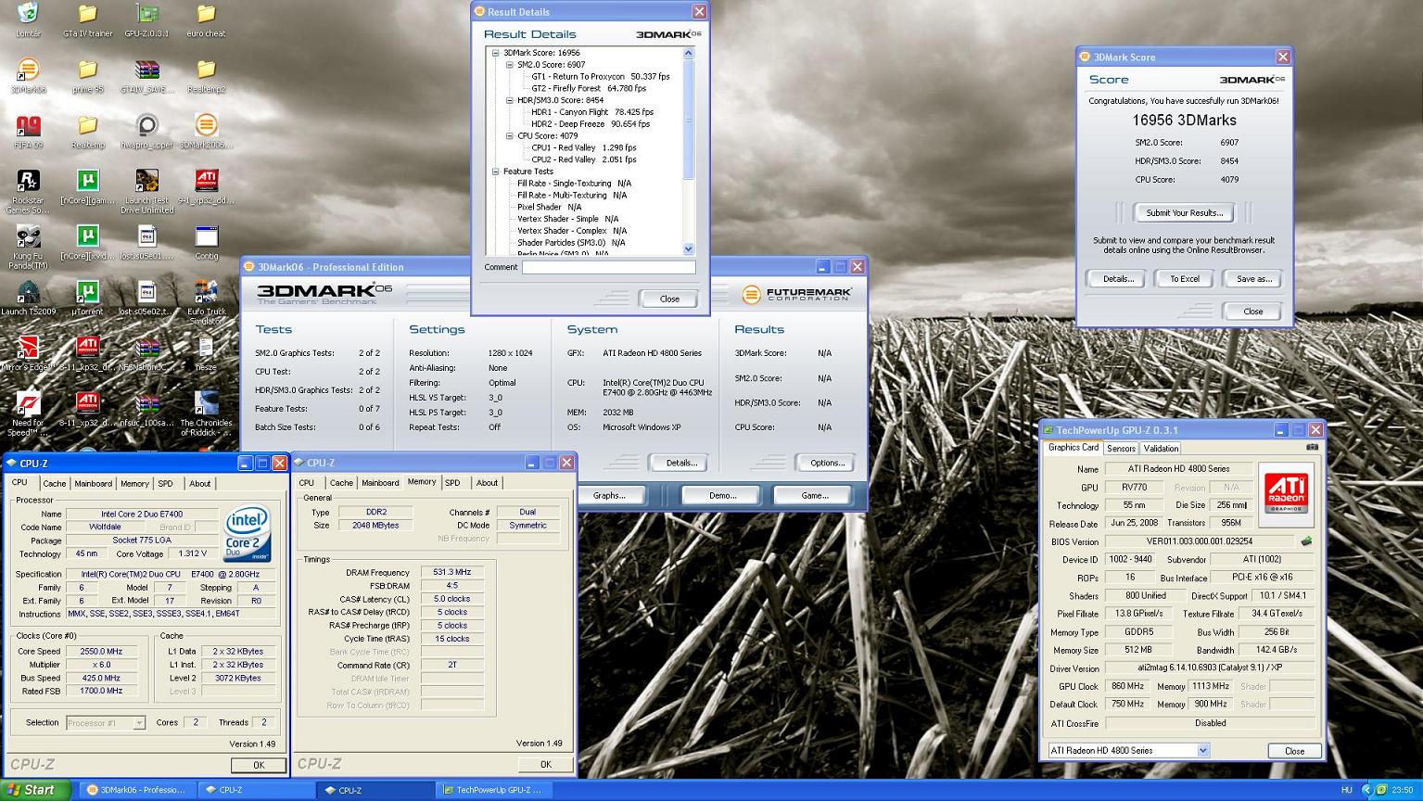Click Details... button in 3DMark06 System panel

point(680,463)
